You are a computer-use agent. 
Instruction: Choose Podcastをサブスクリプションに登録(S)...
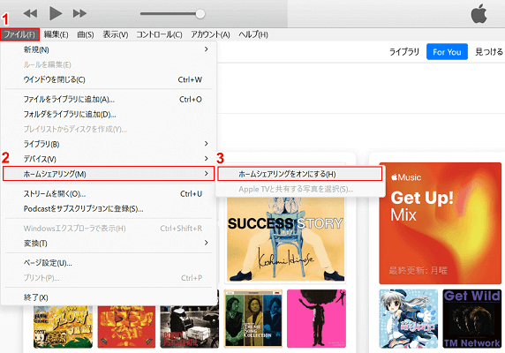(109, 209)
